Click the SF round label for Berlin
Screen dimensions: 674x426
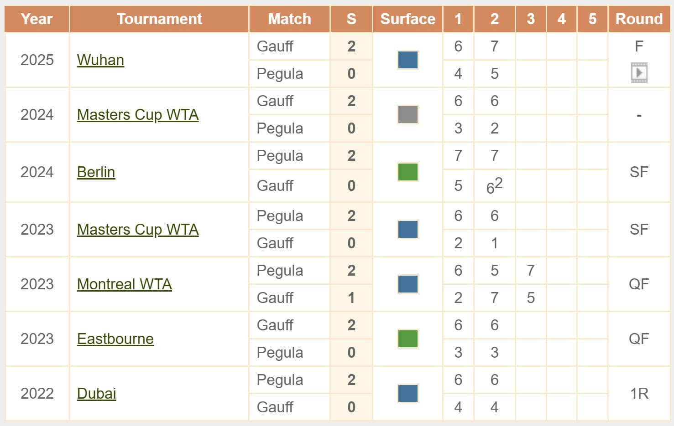pos(639,171)
